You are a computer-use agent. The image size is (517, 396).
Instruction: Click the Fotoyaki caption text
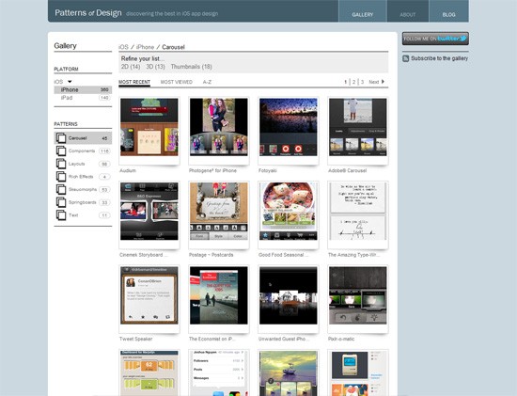tap(268, 170)
